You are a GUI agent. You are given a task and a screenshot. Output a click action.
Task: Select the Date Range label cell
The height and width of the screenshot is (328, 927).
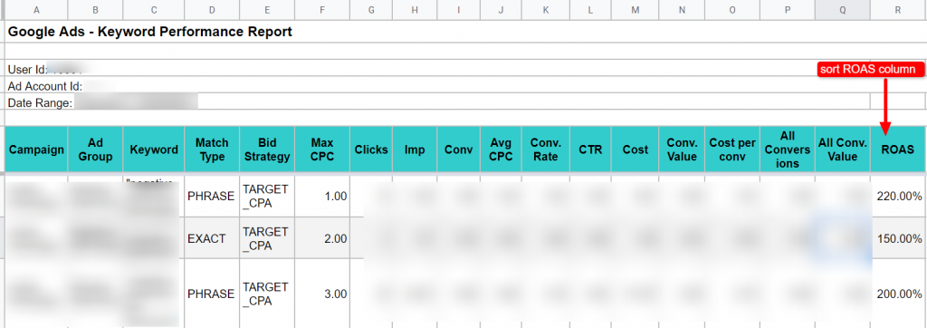tap(40, 103)
